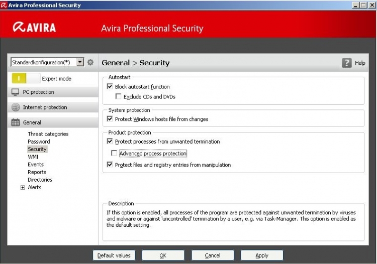
Task: Click the Autostart group label
Action: coord(119,77)
